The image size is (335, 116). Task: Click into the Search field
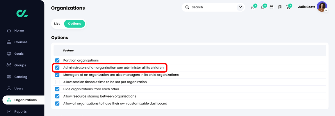(x=213, y=7)
